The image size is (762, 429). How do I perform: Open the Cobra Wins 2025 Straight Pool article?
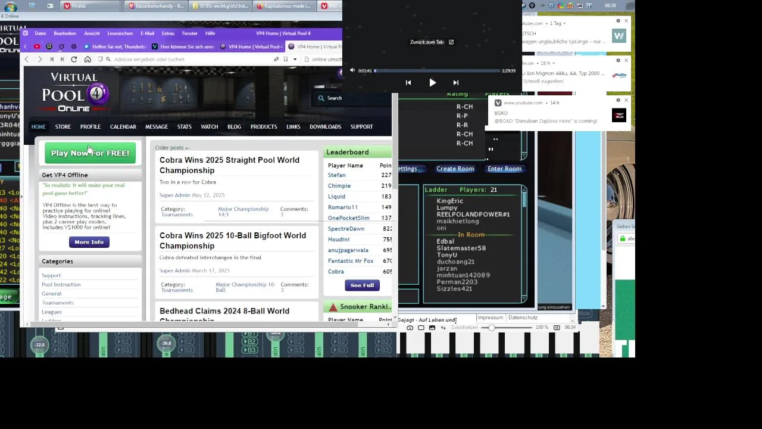[x=229, y=165]
